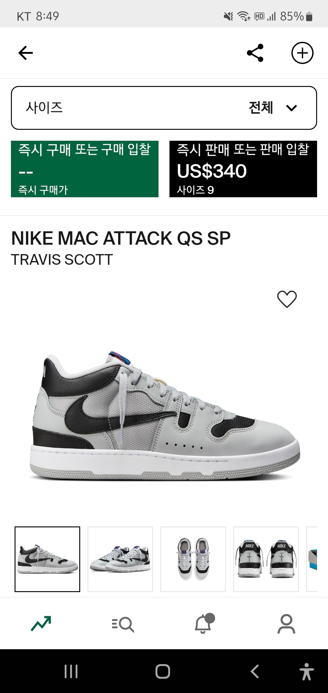
Task: Open the trending chart tab
Action: [41, 623]
